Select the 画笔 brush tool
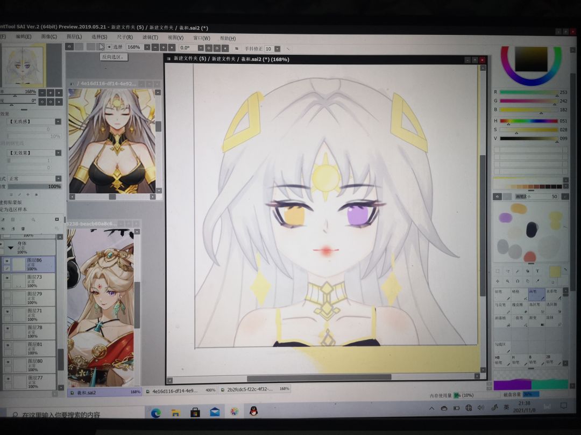581x435 pixels. 536,294
